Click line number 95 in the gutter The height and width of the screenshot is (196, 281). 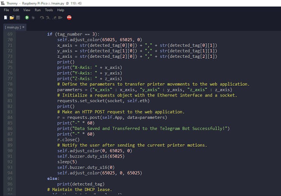pyautogui.click(x=10, y=178)
